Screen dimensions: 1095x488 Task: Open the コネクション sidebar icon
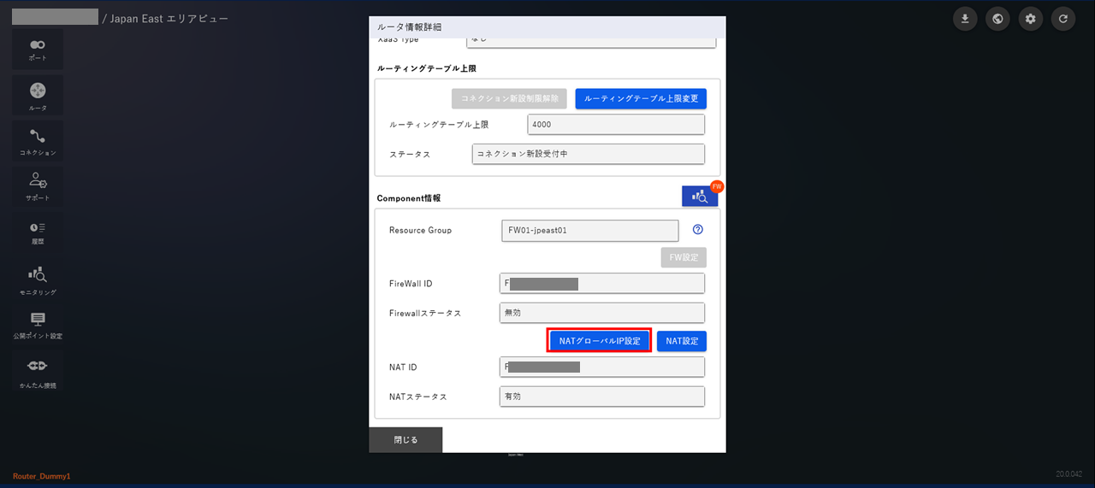coord(38,141)
